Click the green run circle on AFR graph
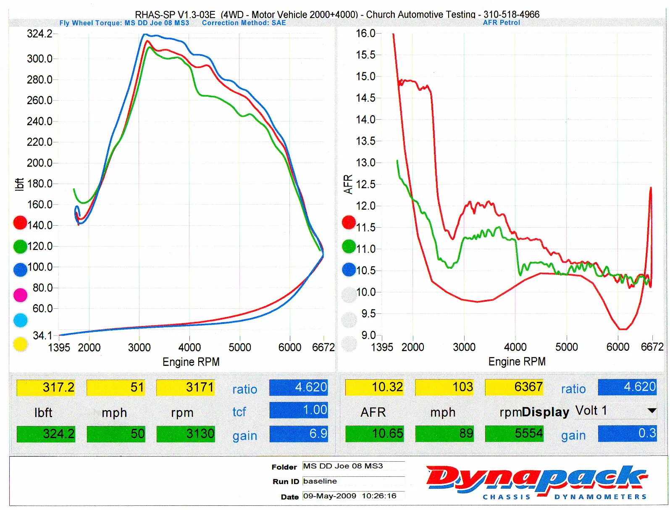This screenshot has width=670, height=510. [349, 247]
